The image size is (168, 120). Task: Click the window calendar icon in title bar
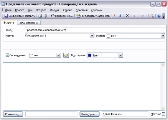pos(3,4)
